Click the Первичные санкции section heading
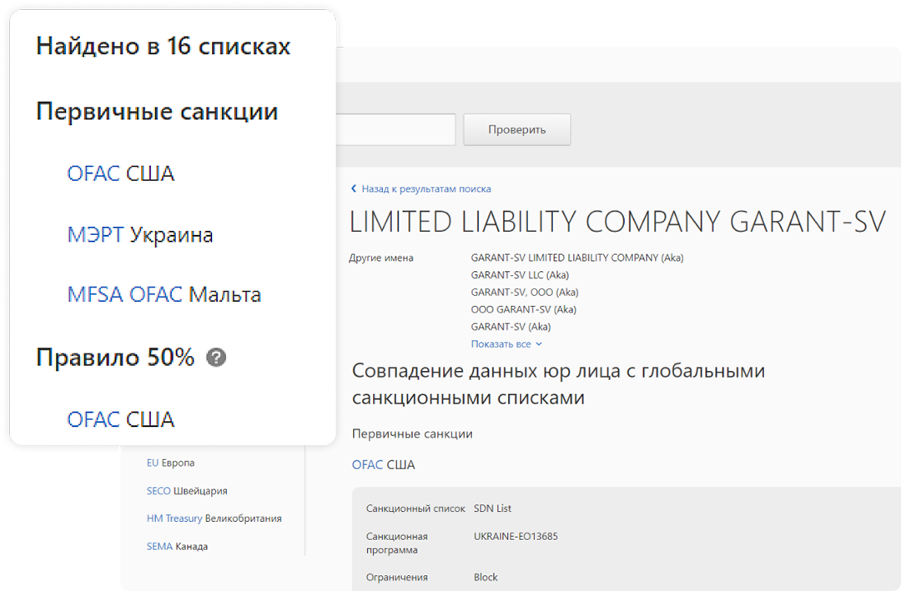The height and width of the screenshot is (591, 901). (x=412, y=433)
